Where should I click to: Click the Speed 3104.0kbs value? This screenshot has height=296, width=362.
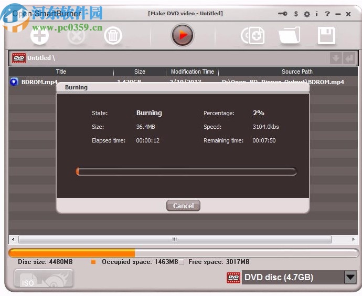(x=265, y=127)
